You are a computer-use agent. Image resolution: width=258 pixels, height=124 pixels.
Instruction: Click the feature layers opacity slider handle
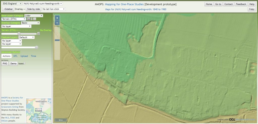(37, 47)
